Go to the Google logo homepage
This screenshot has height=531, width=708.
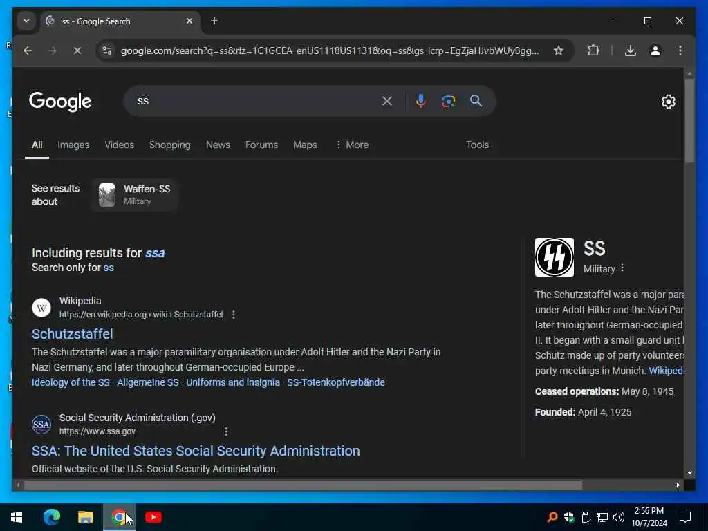pyautogui.click(x=60, y=102)
